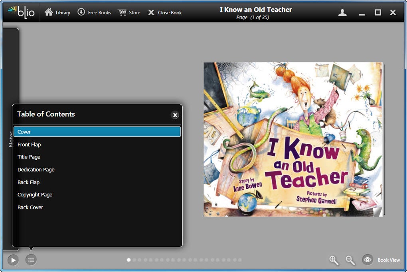Click the 'Table of Contents' heading

click(x=46, y=114)
